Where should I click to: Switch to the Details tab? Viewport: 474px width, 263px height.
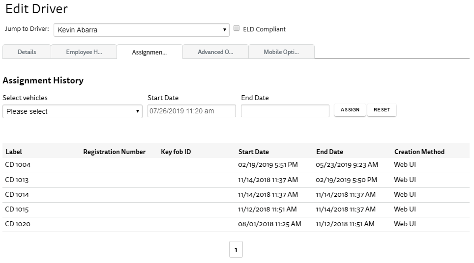click(27, 52)
